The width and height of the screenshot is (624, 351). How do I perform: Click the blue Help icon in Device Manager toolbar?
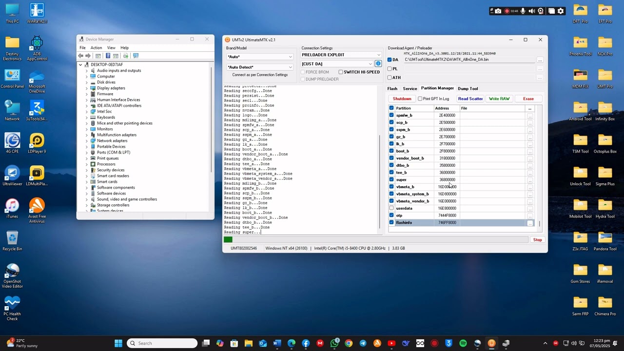[108, 56]
